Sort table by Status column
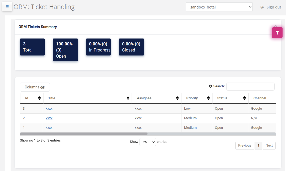286x171 pixels. click(x=230, y=98)
